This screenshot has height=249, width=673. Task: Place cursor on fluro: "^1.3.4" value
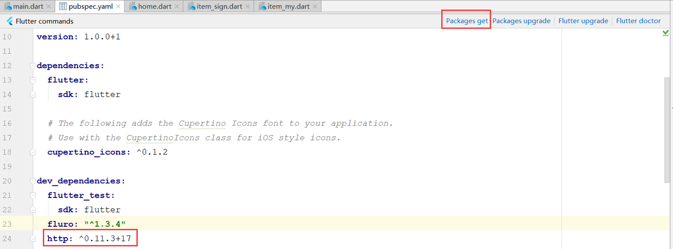105,224
